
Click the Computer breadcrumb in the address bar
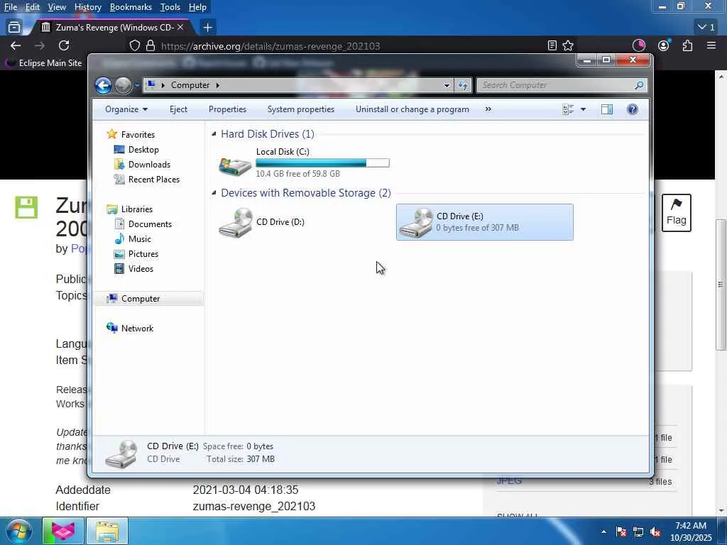(x=190, y=85)
